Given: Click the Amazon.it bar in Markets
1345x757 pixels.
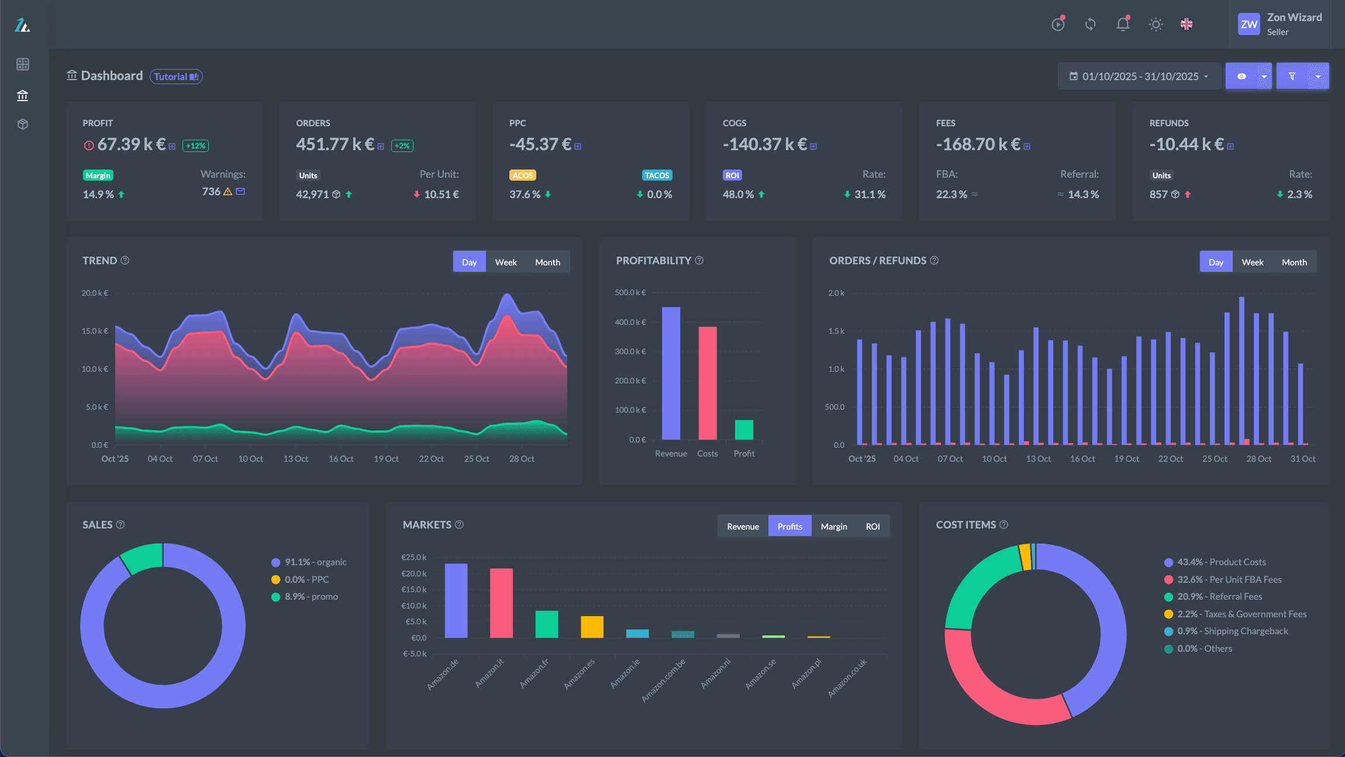Looking at the screenshot, I should click(501, 603).
